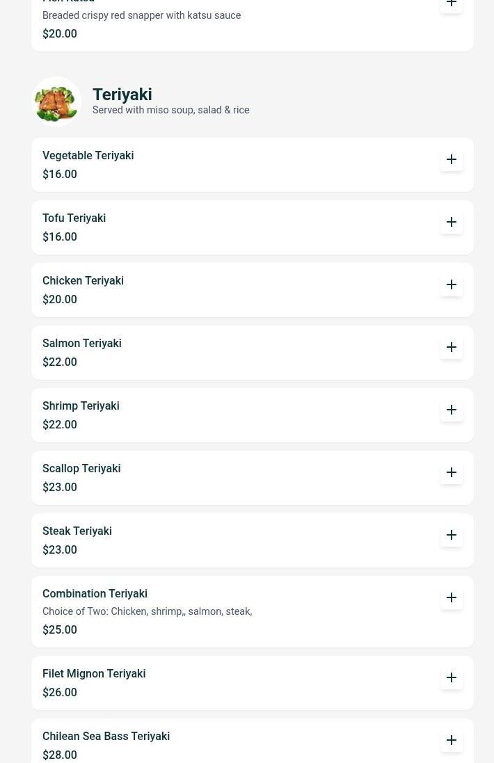Click the plus icon for Tofu Teriyaki
Viewport: 494px width, 763px height.
[x=452, y=222]
